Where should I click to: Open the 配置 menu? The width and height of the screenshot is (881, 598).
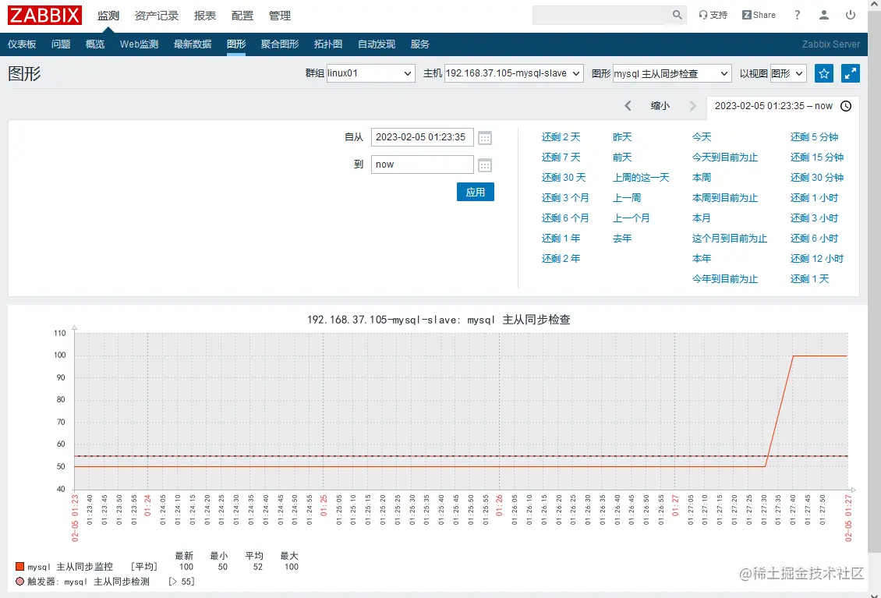pyautogui.click(x=242, y=14)
